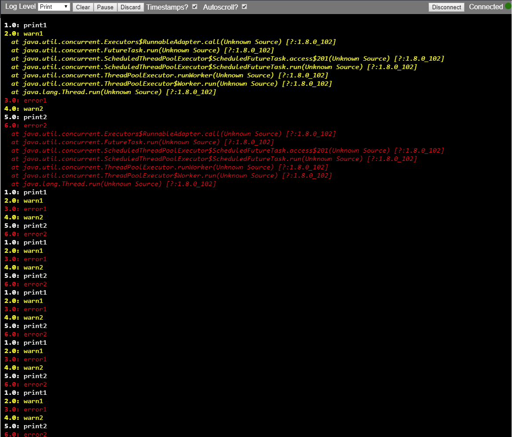Click red stack line 'ThreadPoolExecutor$Worker.run'

172,176
